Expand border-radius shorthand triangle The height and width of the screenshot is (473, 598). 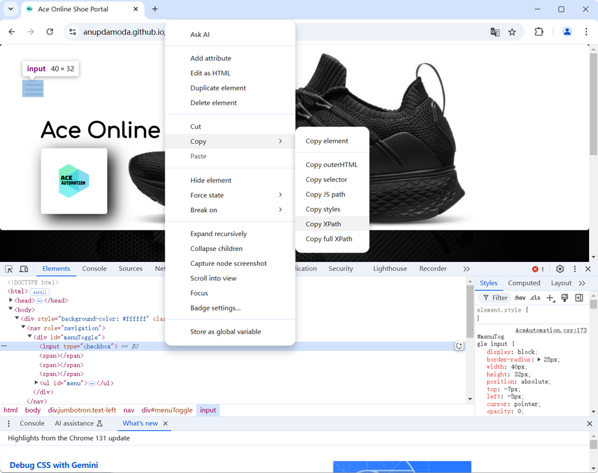[x=539, y=359]
